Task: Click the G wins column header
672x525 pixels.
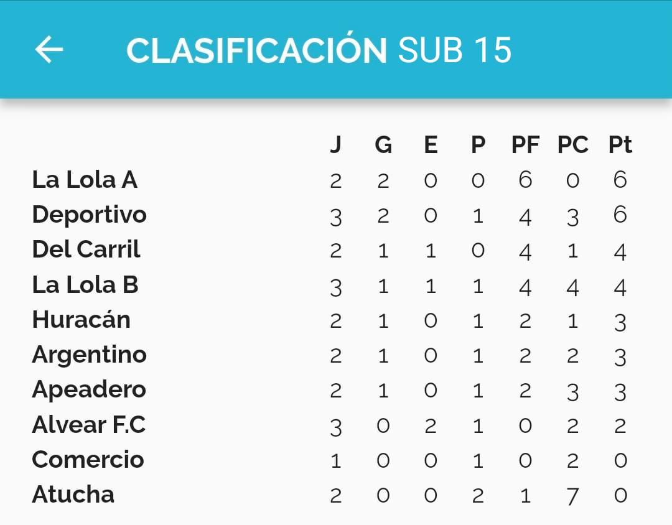Action: (x=383, y=144)
